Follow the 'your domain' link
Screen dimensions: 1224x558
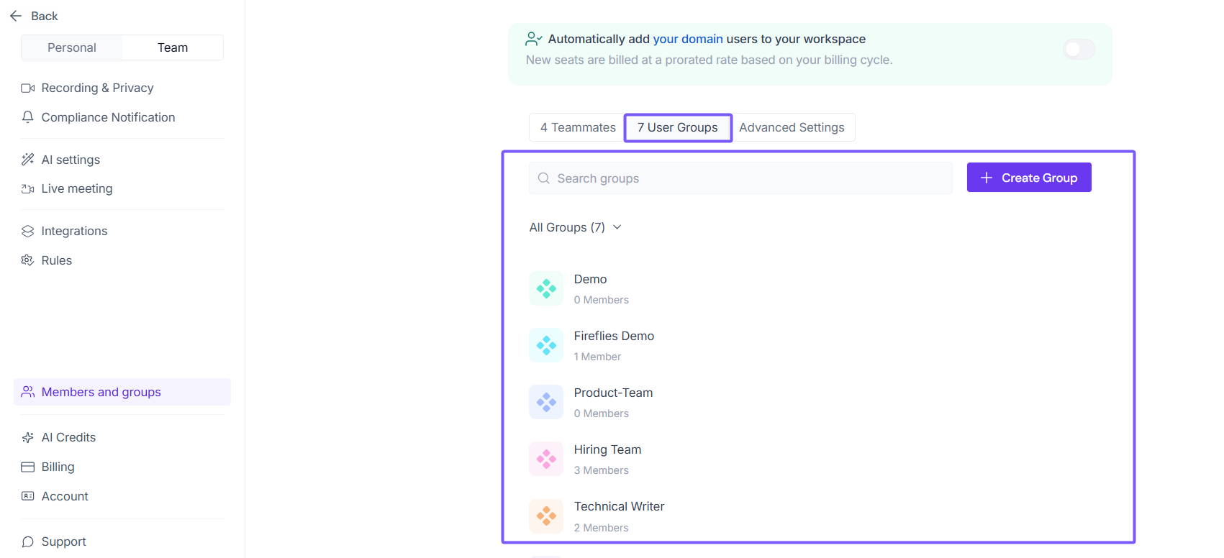coord(688,39)
